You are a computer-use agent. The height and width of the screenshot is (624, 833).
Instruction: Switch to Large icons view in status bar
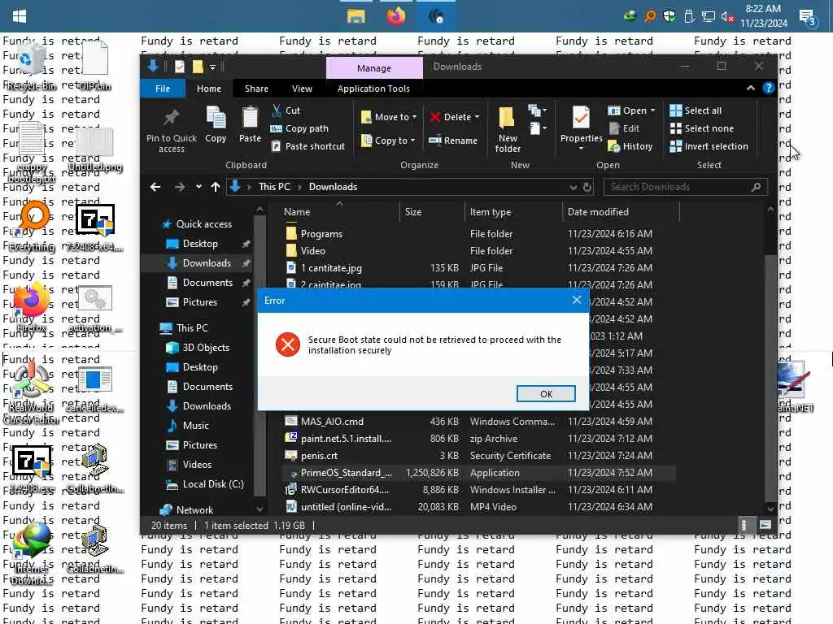click(765, 526)
